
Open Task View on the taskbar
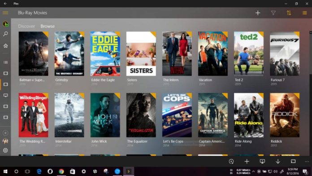[27, 172]
